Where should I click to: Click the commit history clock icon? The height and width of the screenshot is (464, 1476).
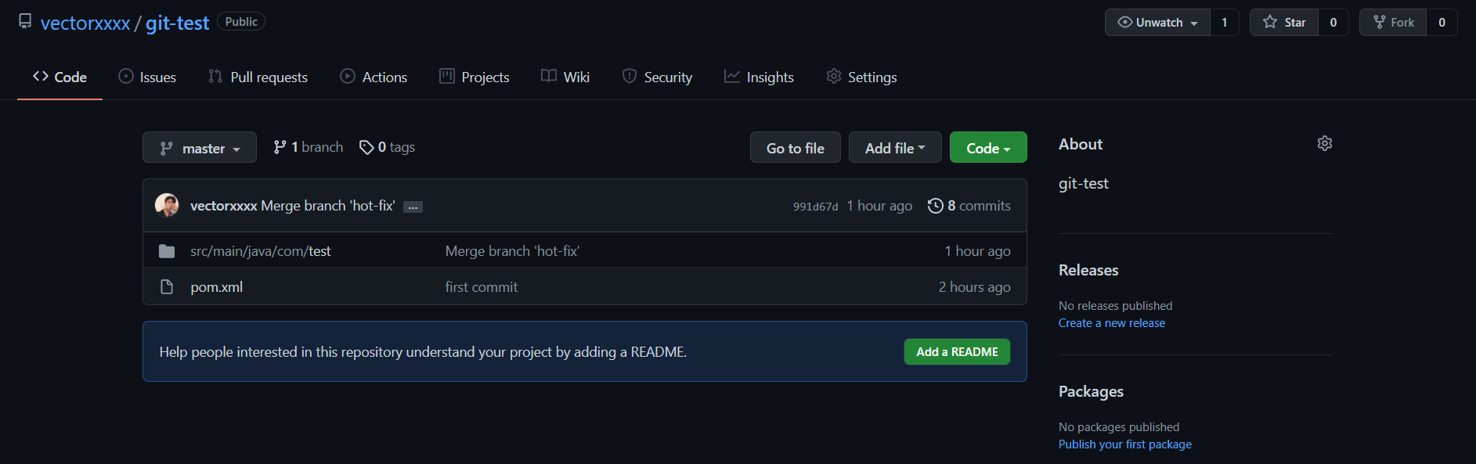[935, 206]
